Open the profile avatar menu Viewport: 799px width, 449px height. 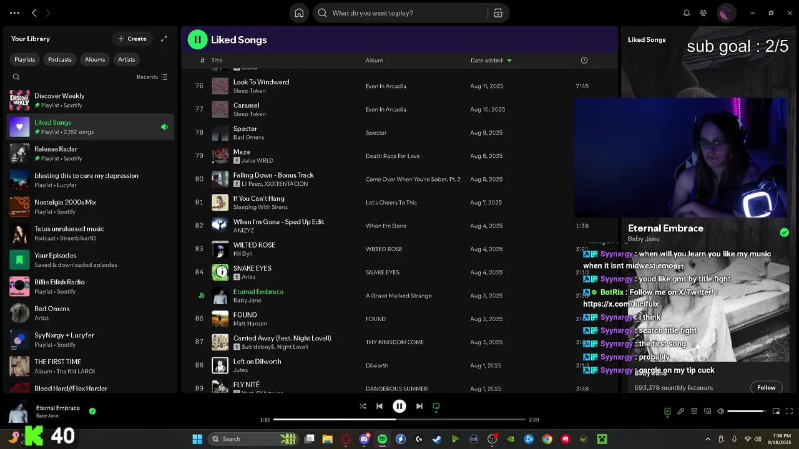726,13
